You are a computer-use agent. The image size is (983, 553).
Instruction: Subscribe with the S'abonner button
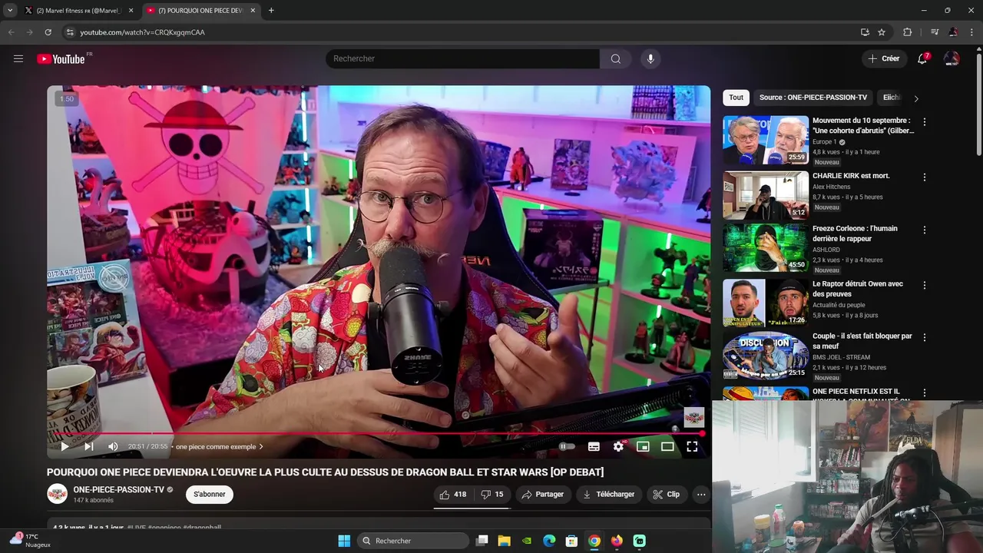[x=210, y=494]
